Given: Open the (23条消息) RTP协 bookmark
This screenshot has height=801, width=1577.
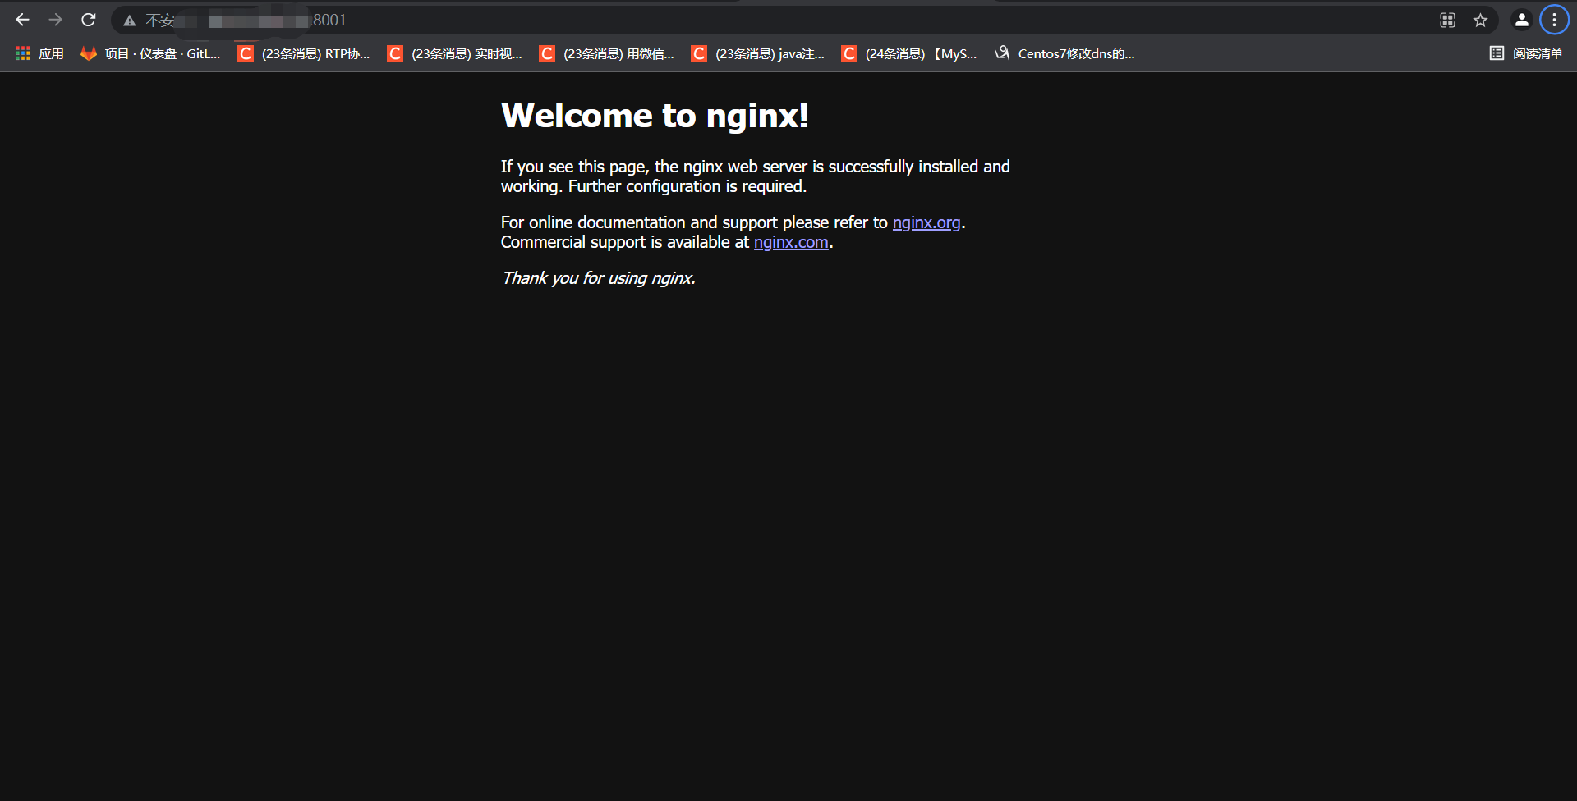Looking at the screenshot, I should coord(304,53).
